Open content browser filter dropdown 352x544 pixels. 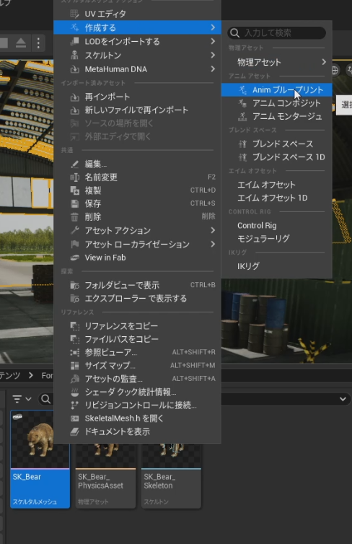(x=22, y=399)
